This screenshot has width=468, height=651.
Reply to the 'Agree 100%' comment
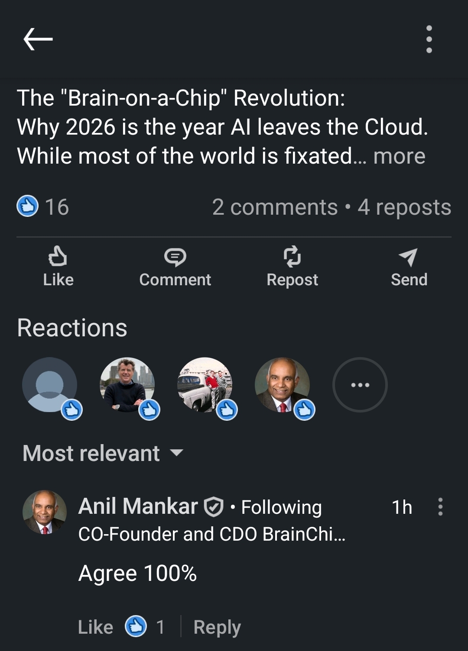(x=217, y=627)
